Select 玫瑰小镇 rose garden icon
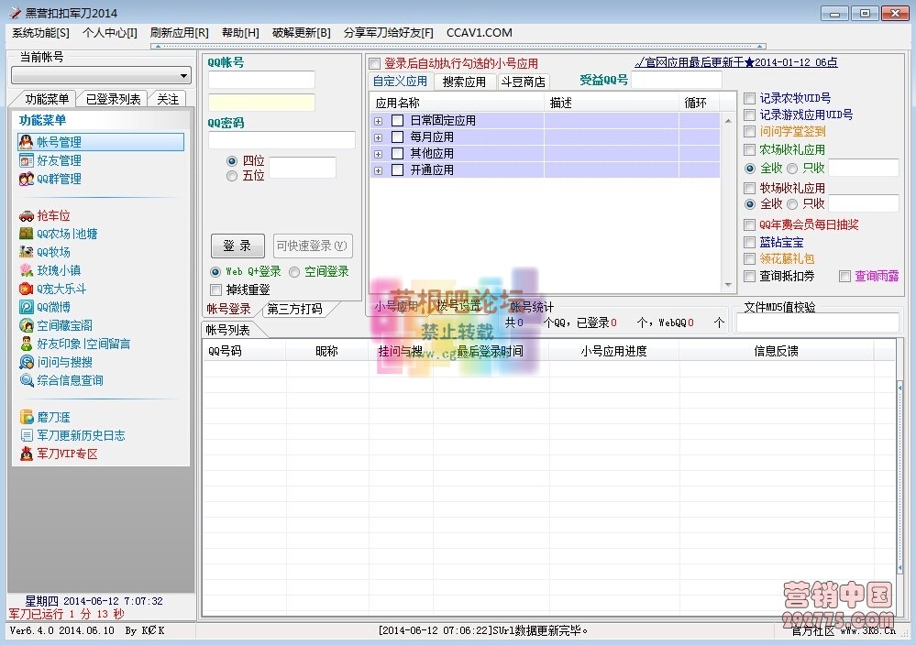Screen dimensions: 916x645 27,270
